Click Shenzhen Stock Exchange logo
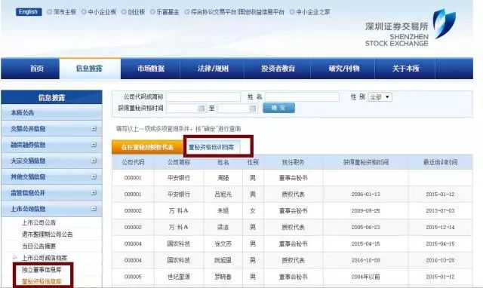Image resolution: width=483 pixels, height=288 pixels. coord(411,28)
